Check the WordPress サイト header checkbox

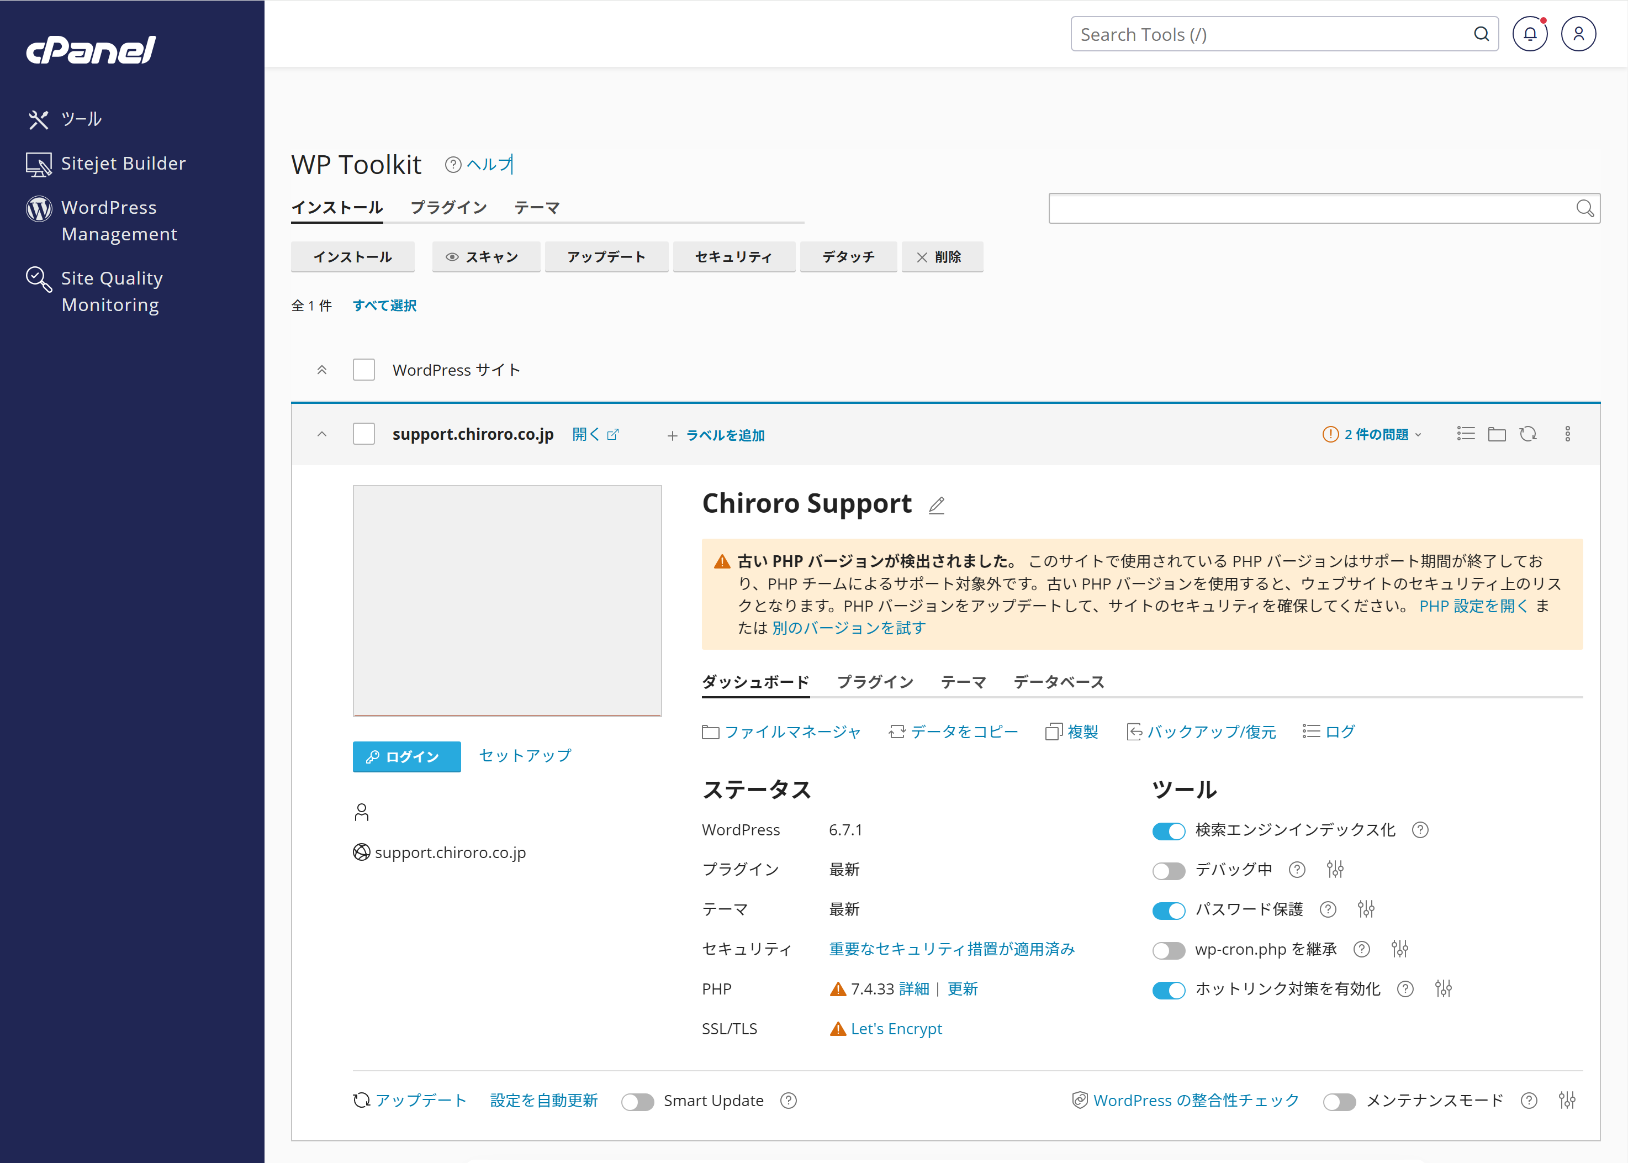pyautogui.click(x=363, y=370)
